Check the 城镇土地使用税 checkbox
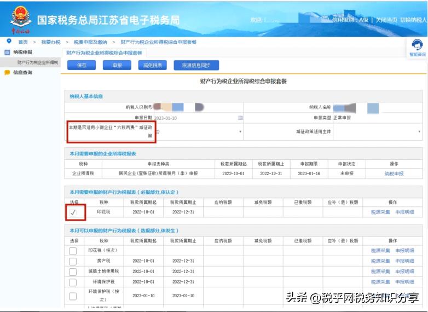Viewport: 428px width, 312px height. tap(73, 272)
